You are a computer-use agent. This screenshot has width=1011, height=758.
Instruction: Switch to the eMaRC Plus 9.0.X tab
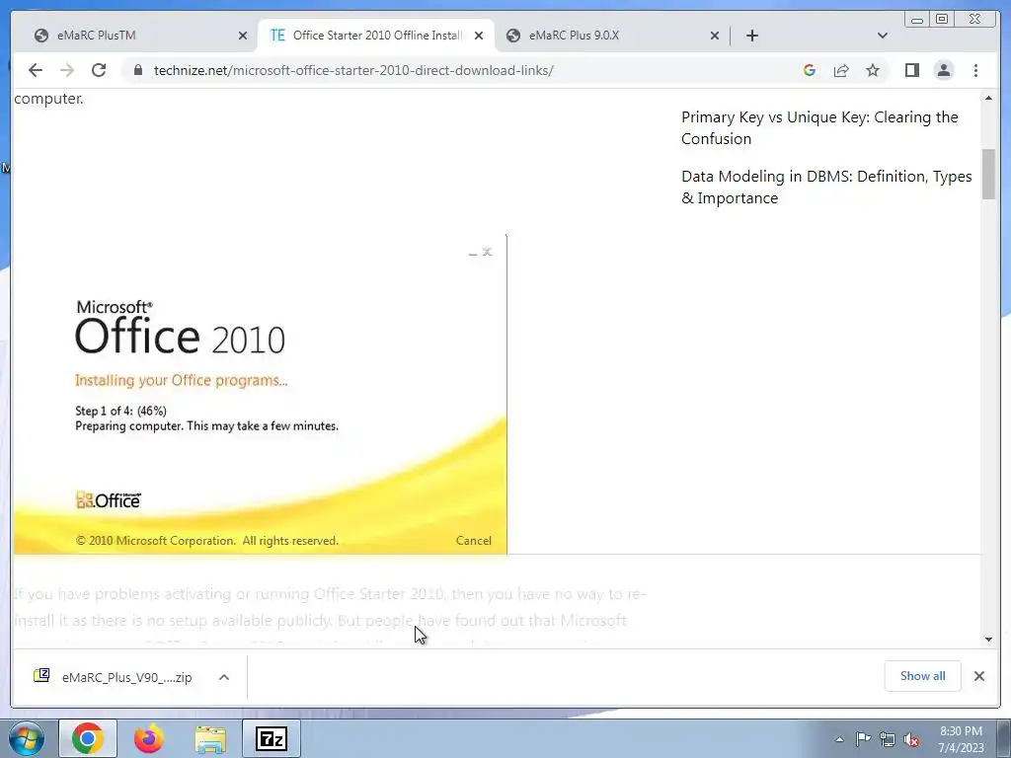[611, 36]
